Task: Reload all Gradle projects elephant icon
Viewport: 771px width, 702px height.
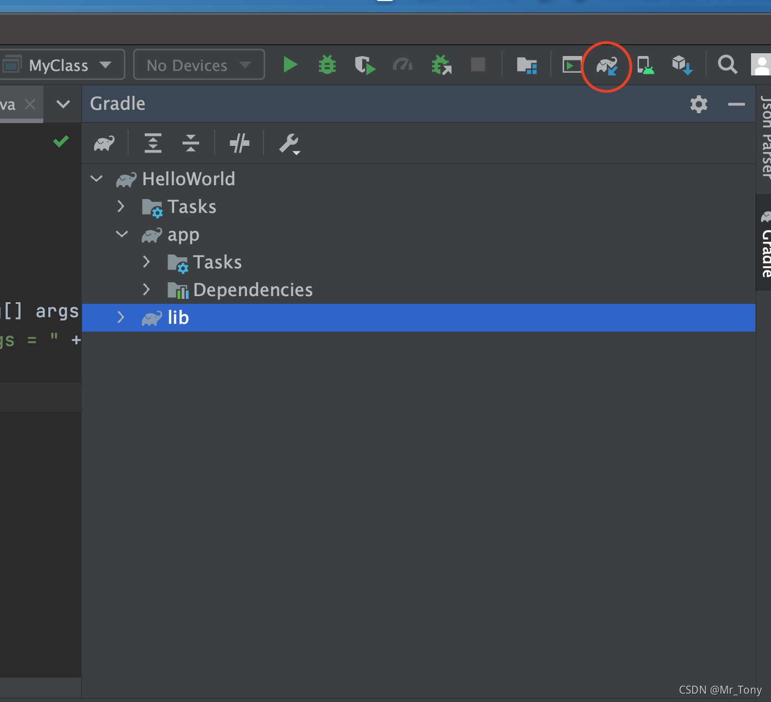Action: tap(104, 144)
